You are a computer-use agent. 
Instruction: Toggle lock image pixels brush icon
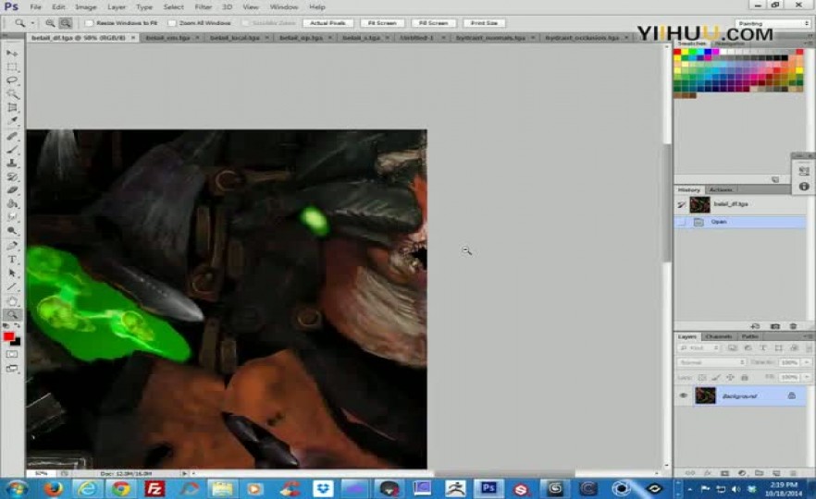716,377
